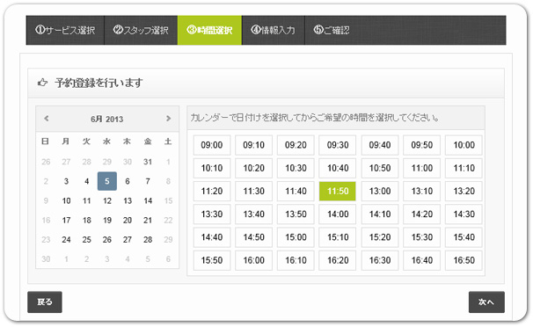533x327 pixels.
Task: Click the 戻る back button
Action: pos(45,302)
